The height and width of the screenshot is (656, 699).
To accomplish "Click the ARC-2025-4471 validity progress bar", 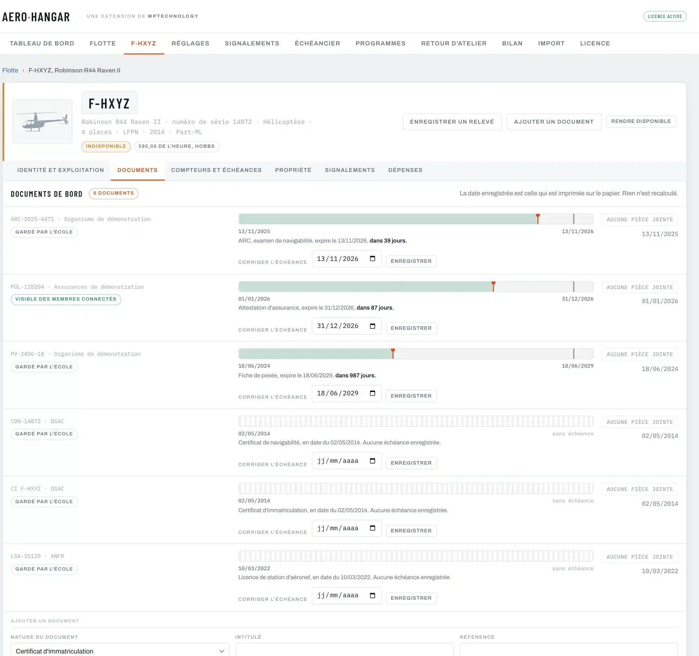I will pos(416,219).
